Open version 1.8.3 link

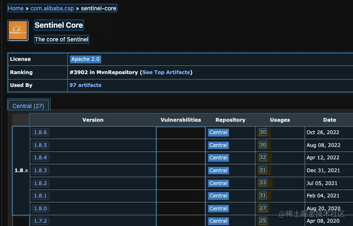click(41, 170)
